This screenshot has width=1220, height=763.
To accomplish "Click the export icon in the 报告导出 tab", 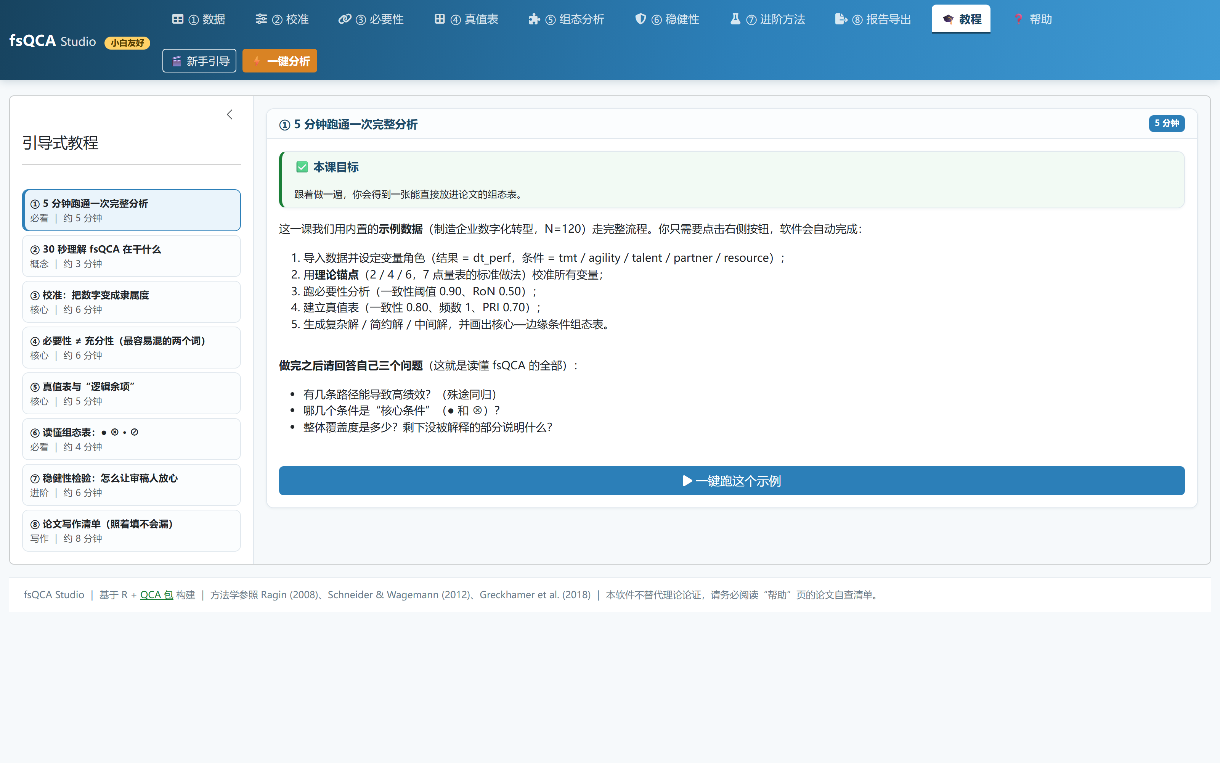I will (x=841, y=19).
